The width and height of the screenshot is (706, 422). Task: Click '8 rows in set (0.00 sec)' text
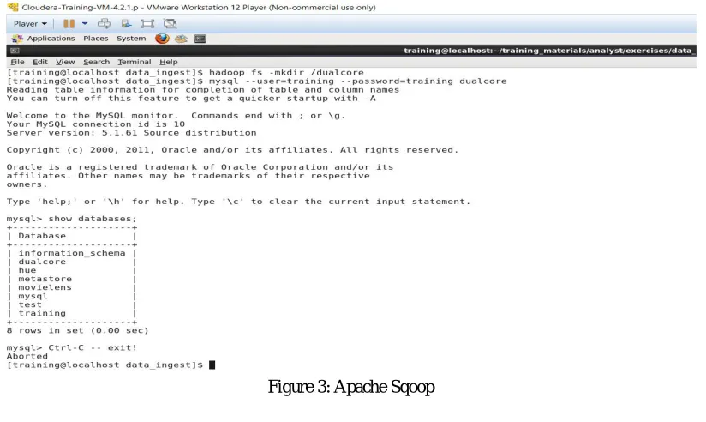coord(77,330)
